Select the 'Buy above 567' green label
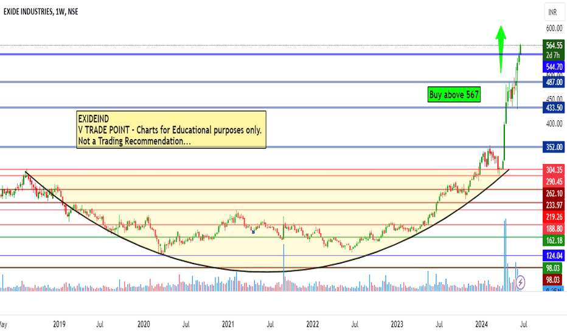Image resolution: width=567 pixels, height=334 pixels. [x=454, y=95]
